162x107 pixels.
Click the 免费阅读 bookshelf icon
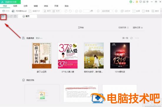pos(24,38)
